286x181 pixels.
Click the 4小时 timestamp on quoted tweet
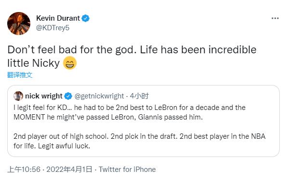click(x=139, y=96)
